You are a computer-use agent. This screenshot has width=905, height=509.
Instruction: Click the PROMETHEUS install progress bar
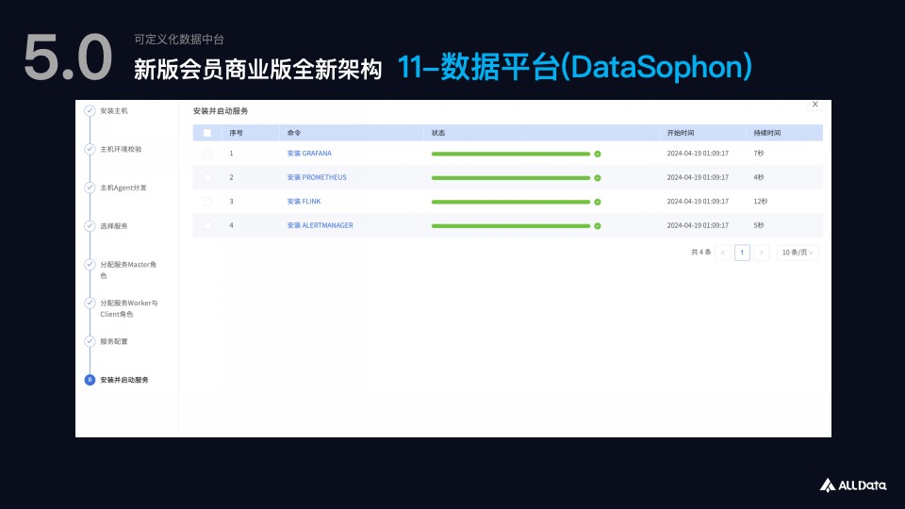click(511, 178)
